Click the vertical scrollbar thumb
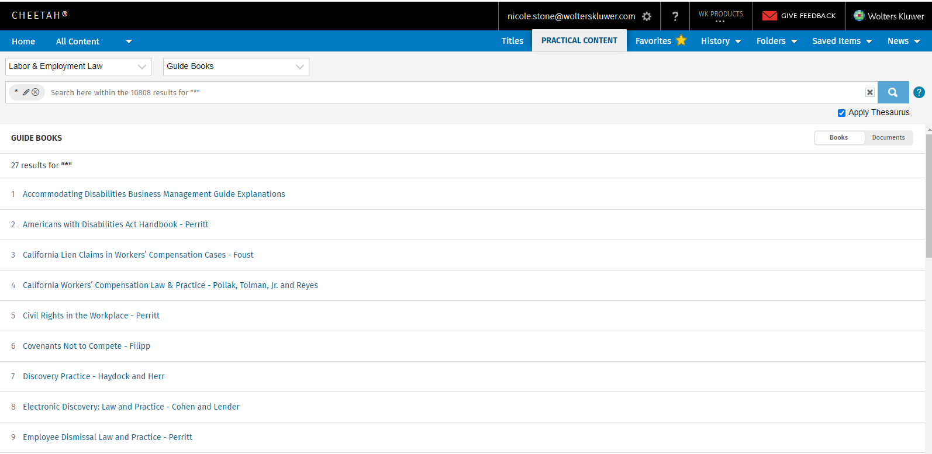This screenshot has width=932, height=454. 929,196
